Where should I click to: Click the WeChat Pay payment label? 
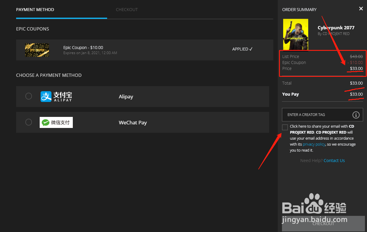coord(133,123)
